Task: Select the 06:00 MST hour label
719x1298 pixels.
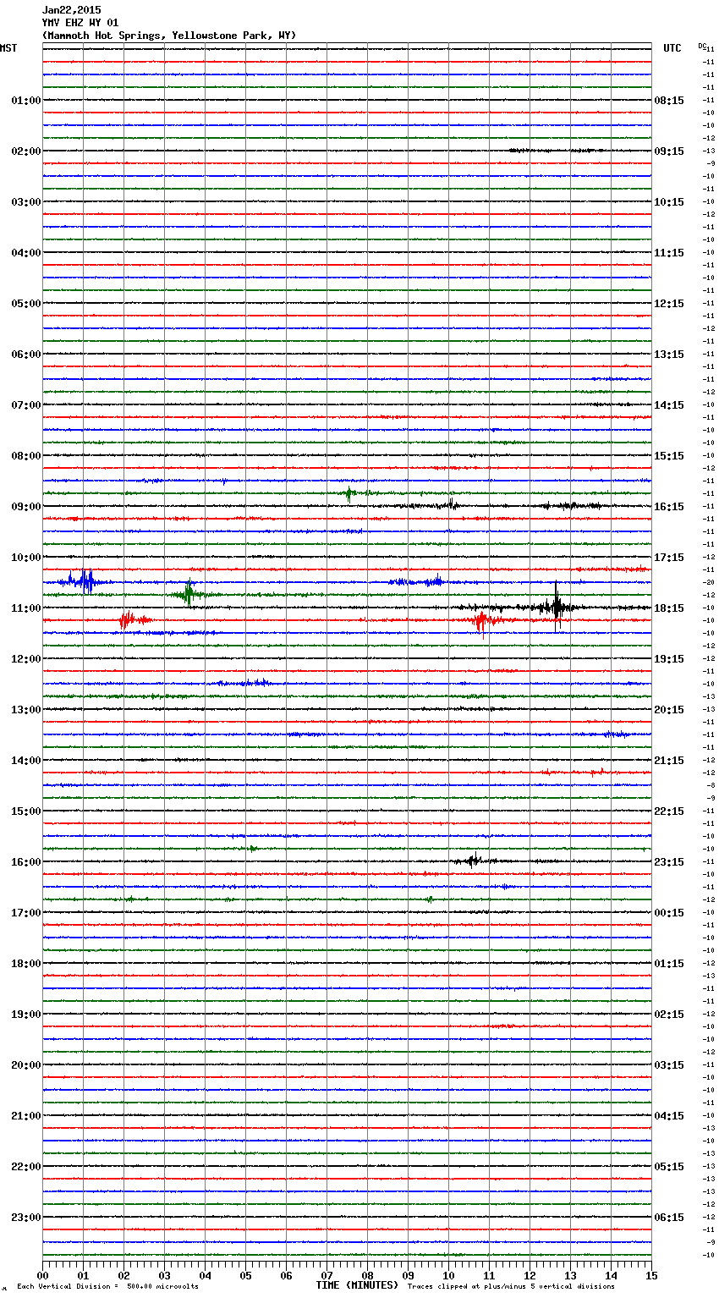Action: (25, 355)
